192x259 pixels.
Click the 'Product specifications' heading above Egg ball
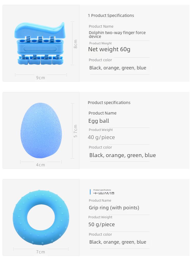point(109,102)
